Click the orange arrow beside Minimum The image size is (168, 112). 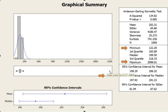124,48
